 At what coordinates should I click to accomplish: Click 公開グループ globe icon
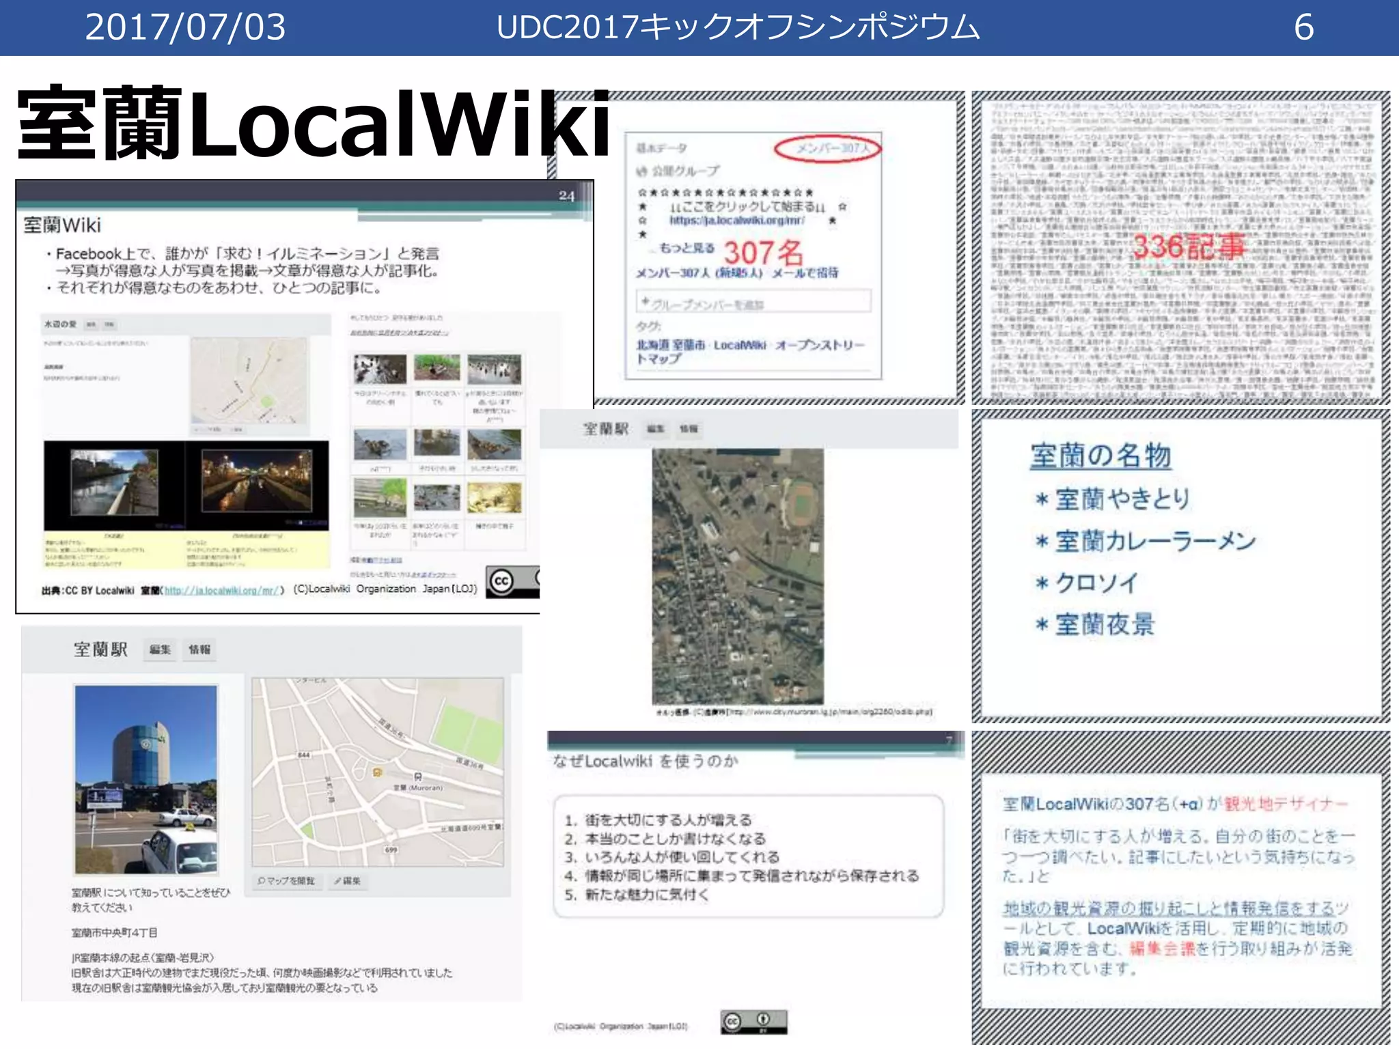(641, 171)
